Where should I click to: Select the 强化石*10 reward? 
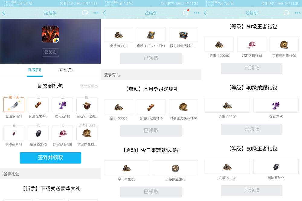point(63,105)
